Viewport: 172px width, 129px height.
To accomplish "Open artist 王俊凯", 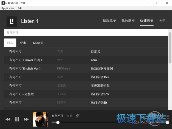I will click(62, 85).
